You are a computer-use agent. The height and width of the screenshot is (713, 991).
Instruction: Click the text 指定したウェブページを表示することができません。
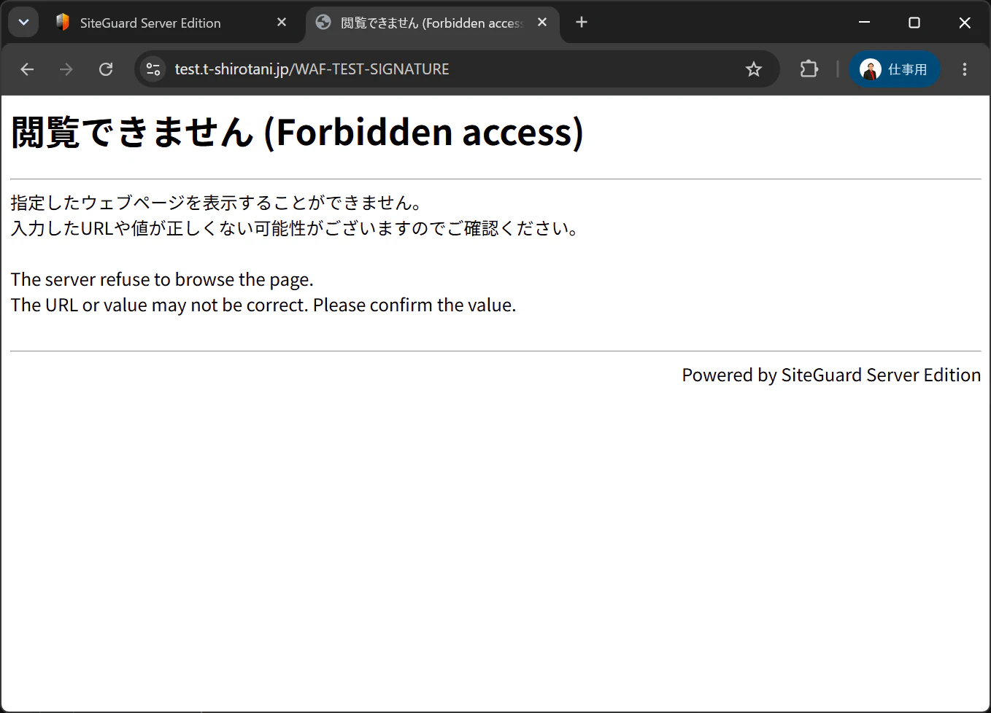pyautogui.click(x=217, y=203)
